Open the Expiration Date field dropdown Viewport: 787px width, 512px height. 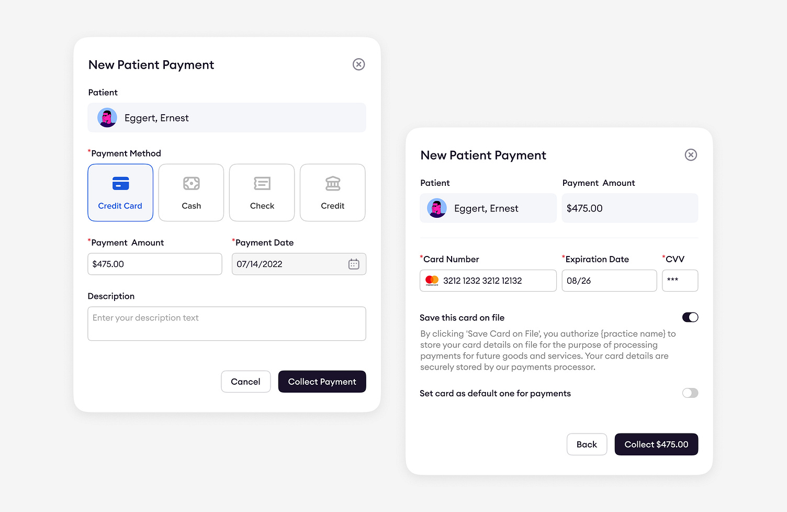click(609, 281)
